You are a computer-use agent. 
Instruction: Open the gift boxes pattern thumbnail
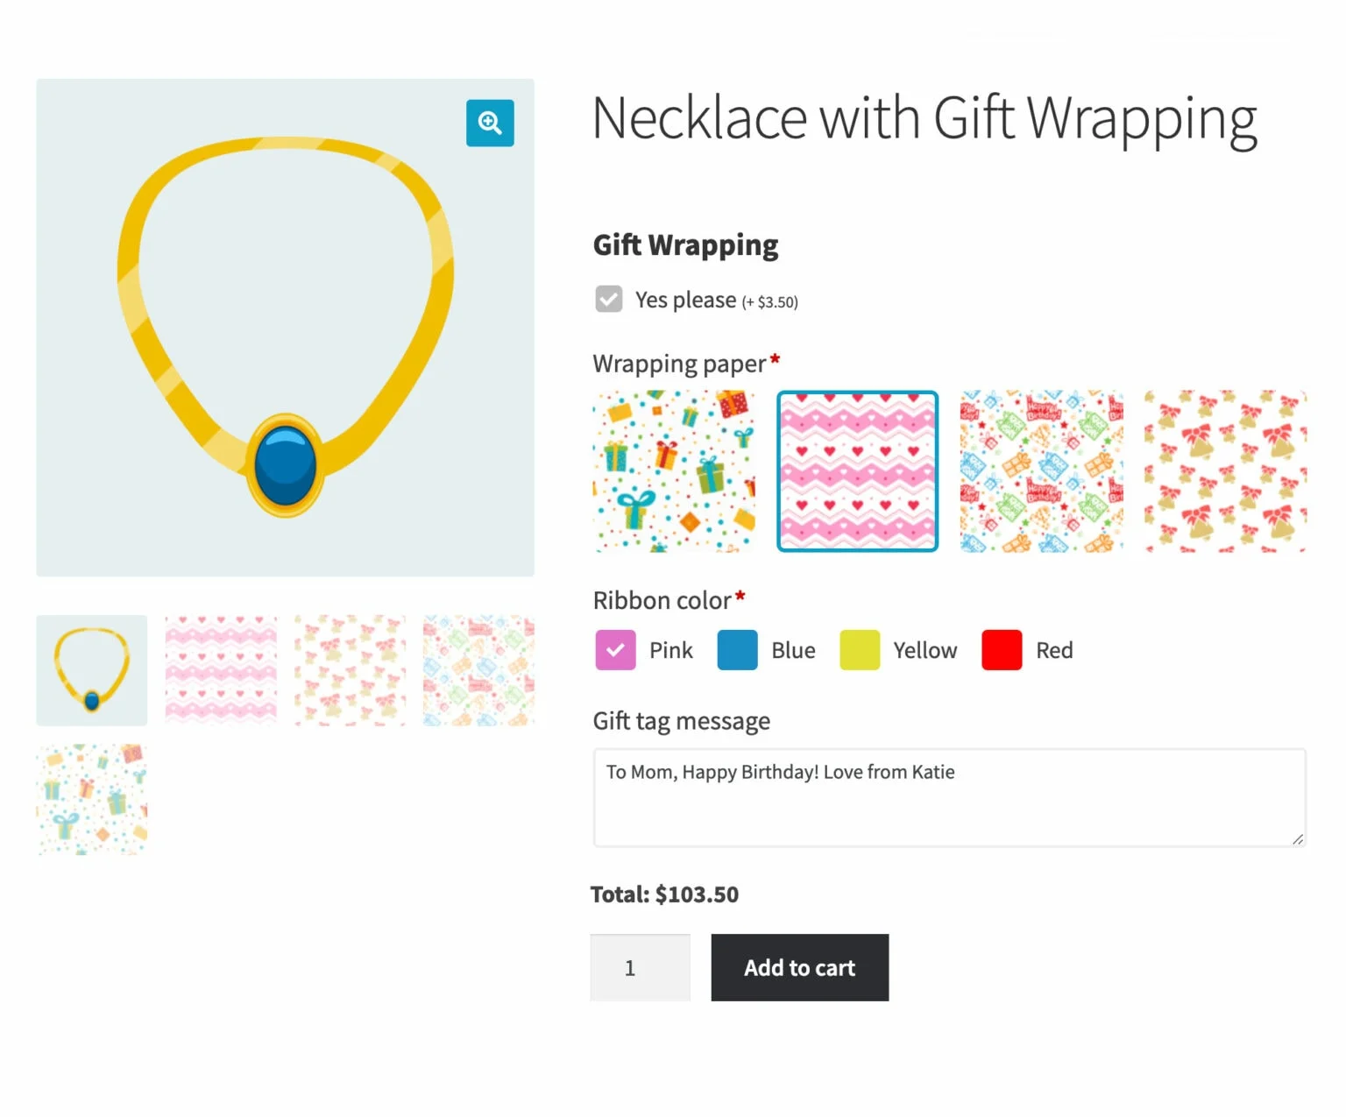tap(91, 798)
